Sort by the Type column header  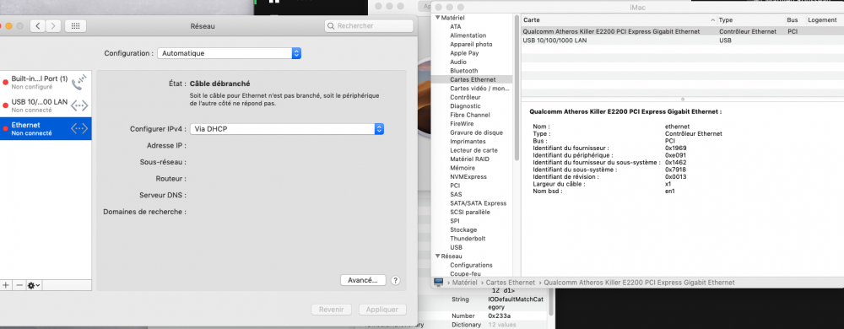click(751, 20)
